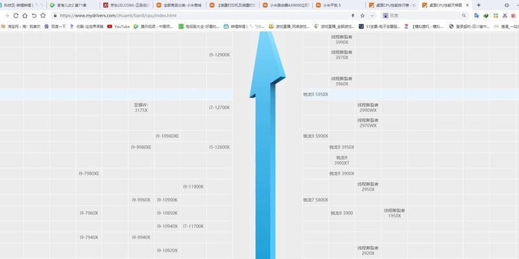The height and width of the screenshot is (259, 519).
Task: Open the green gamepad extension icon
Action: pyautogui.click(x=486, y=16)
